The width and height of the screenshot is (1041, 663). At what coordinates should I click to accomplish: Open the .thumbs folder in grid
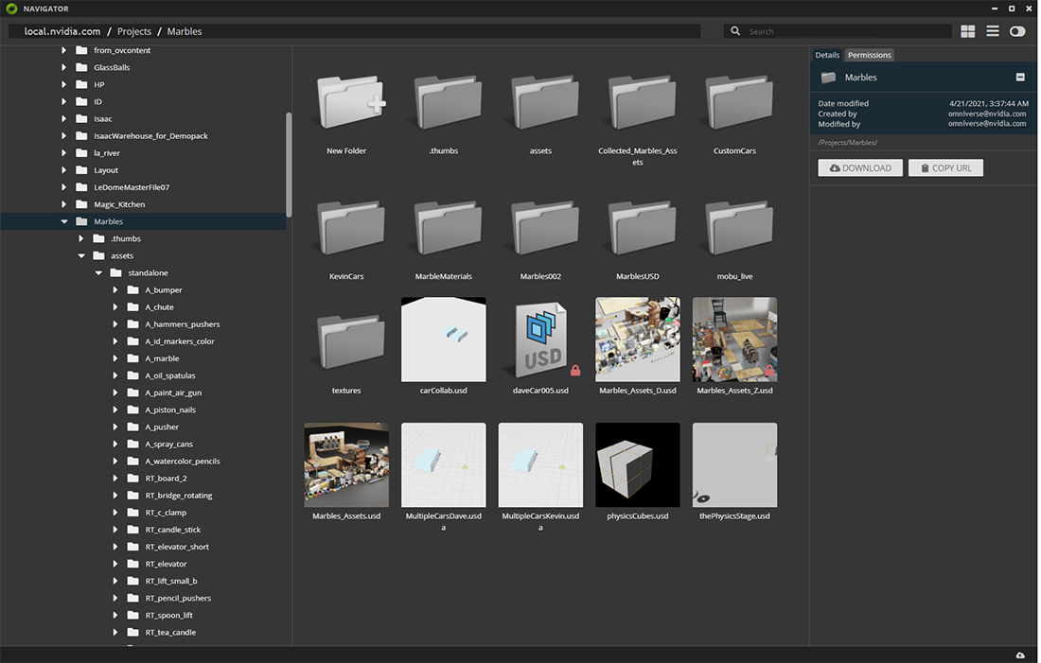tap(448, 102)
